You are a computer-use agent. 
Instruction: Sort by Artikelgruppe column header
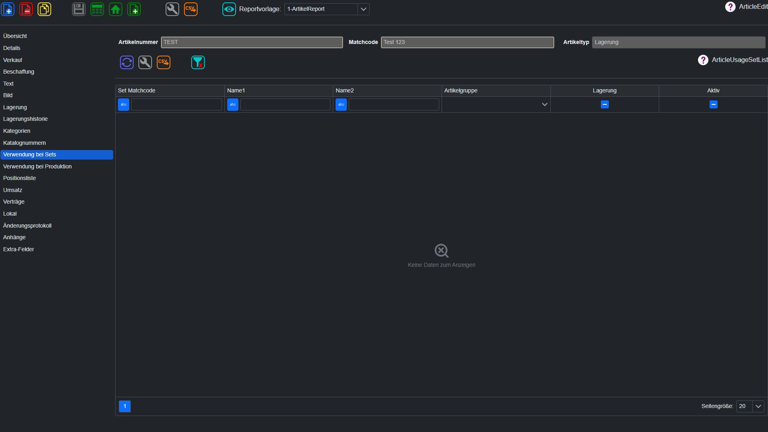[x=496, y=91]
